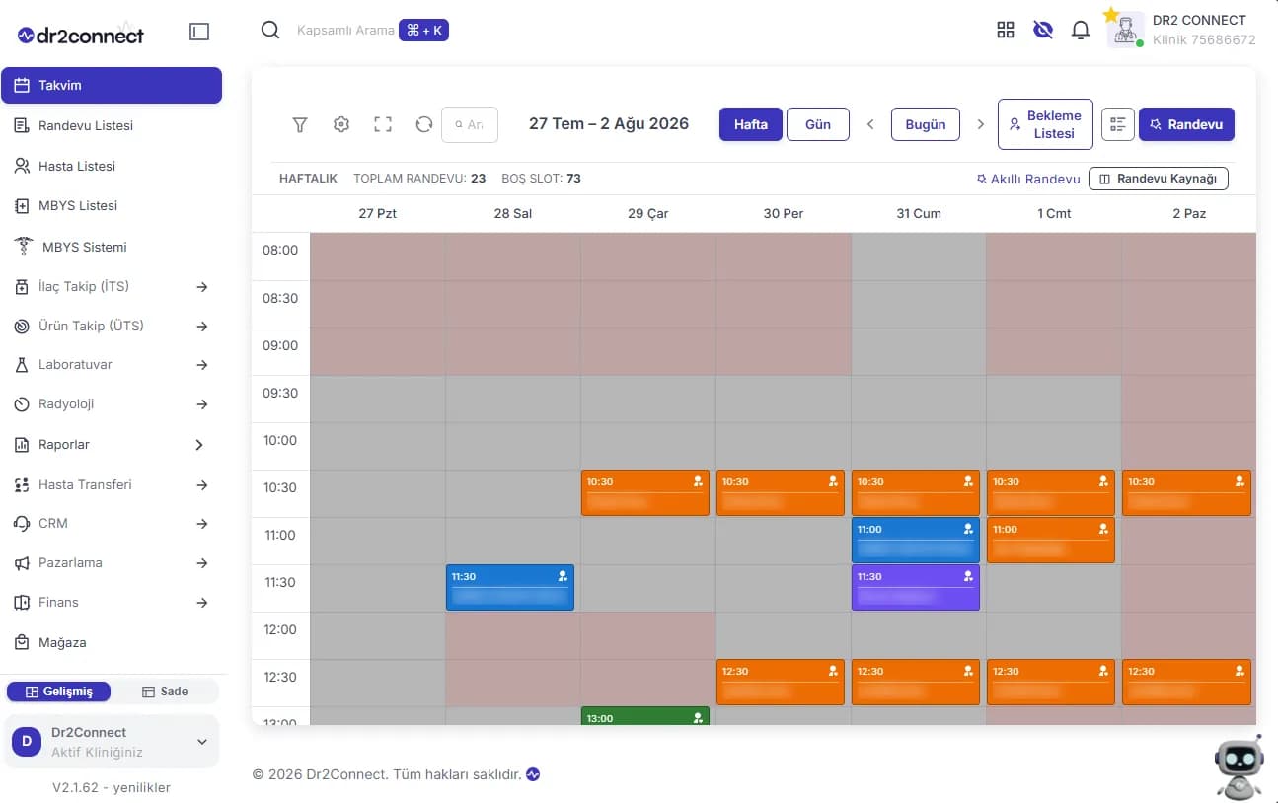Screen dimensions: 1278x803
Task: Select the Gün calendar view
Action: click(x=818, y=124)
